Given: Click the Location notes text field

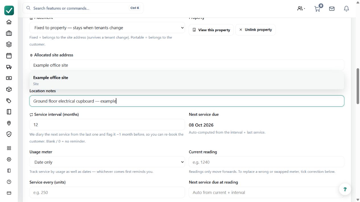Looking at the screenshot, I should coord(187,101).
